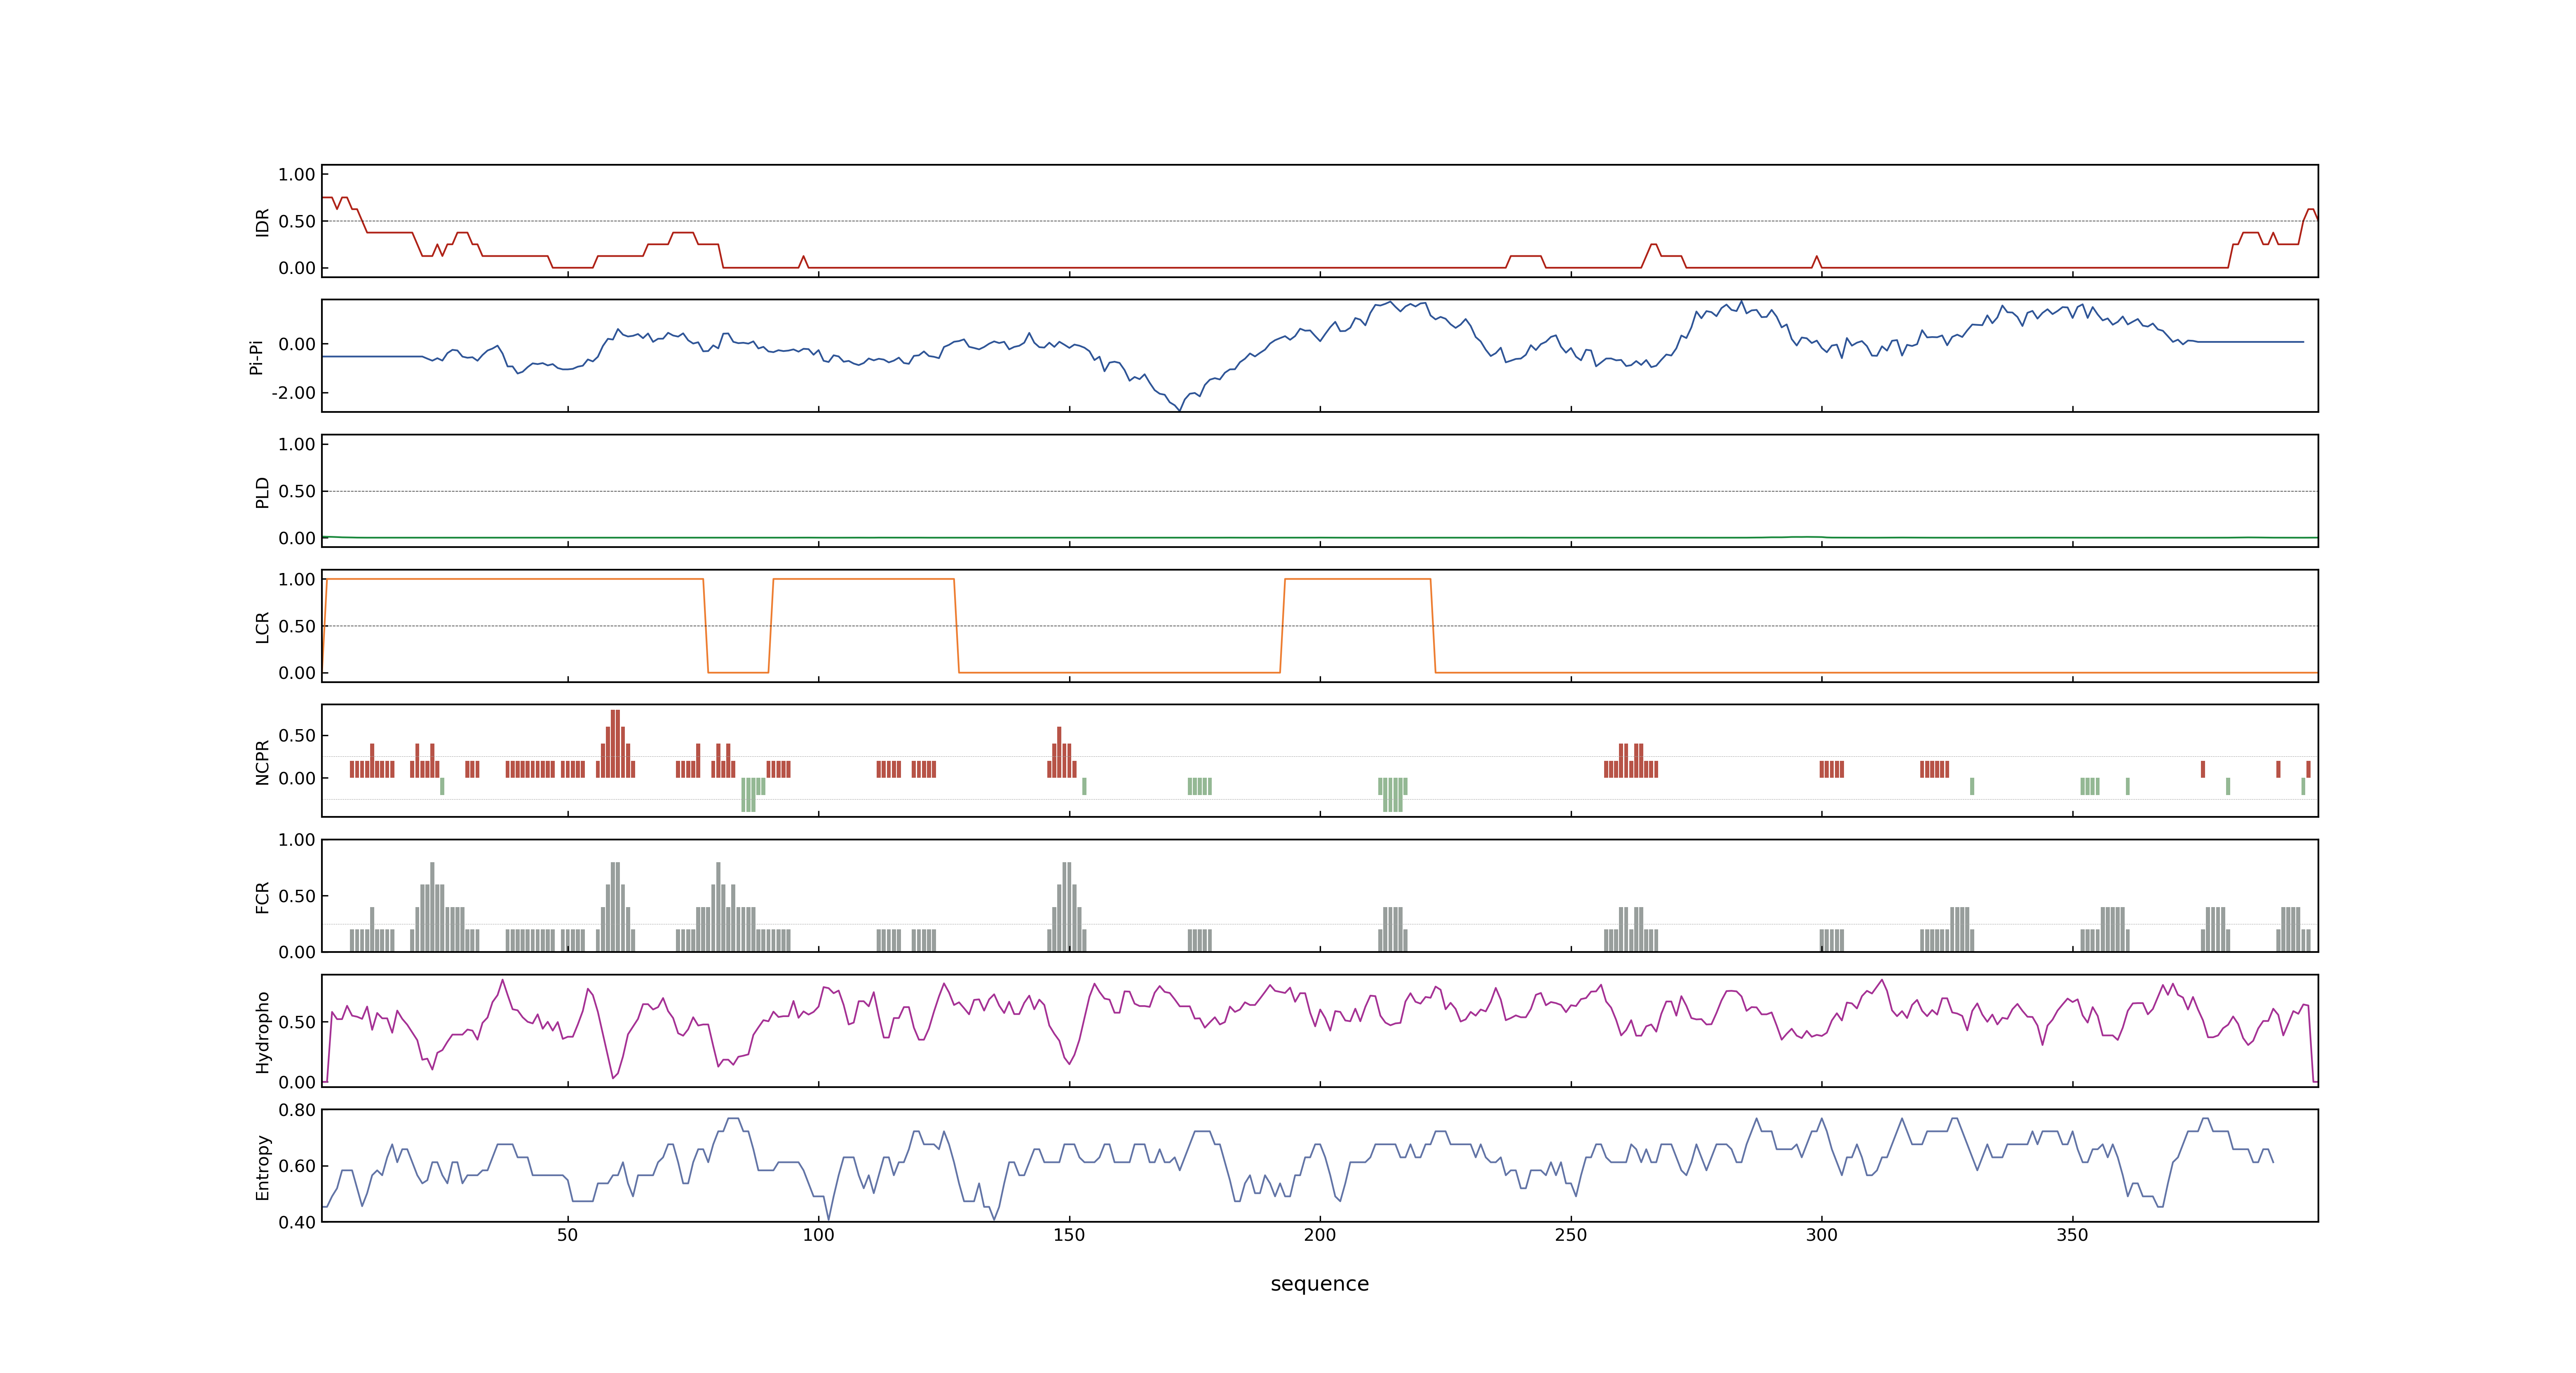This screenshot has width=2576, height=1373.
Task: Click x-axis tick label 250
Action: click(1571, 1235)
